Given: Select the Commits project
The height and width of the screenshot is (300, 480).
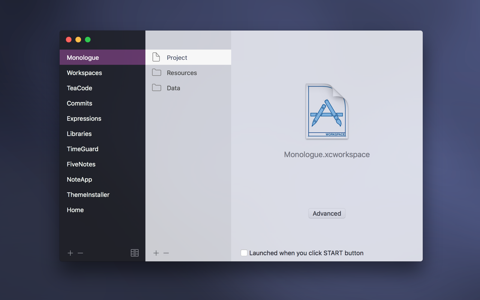Looking at the screenshot, I should click(x=79, y=103).
